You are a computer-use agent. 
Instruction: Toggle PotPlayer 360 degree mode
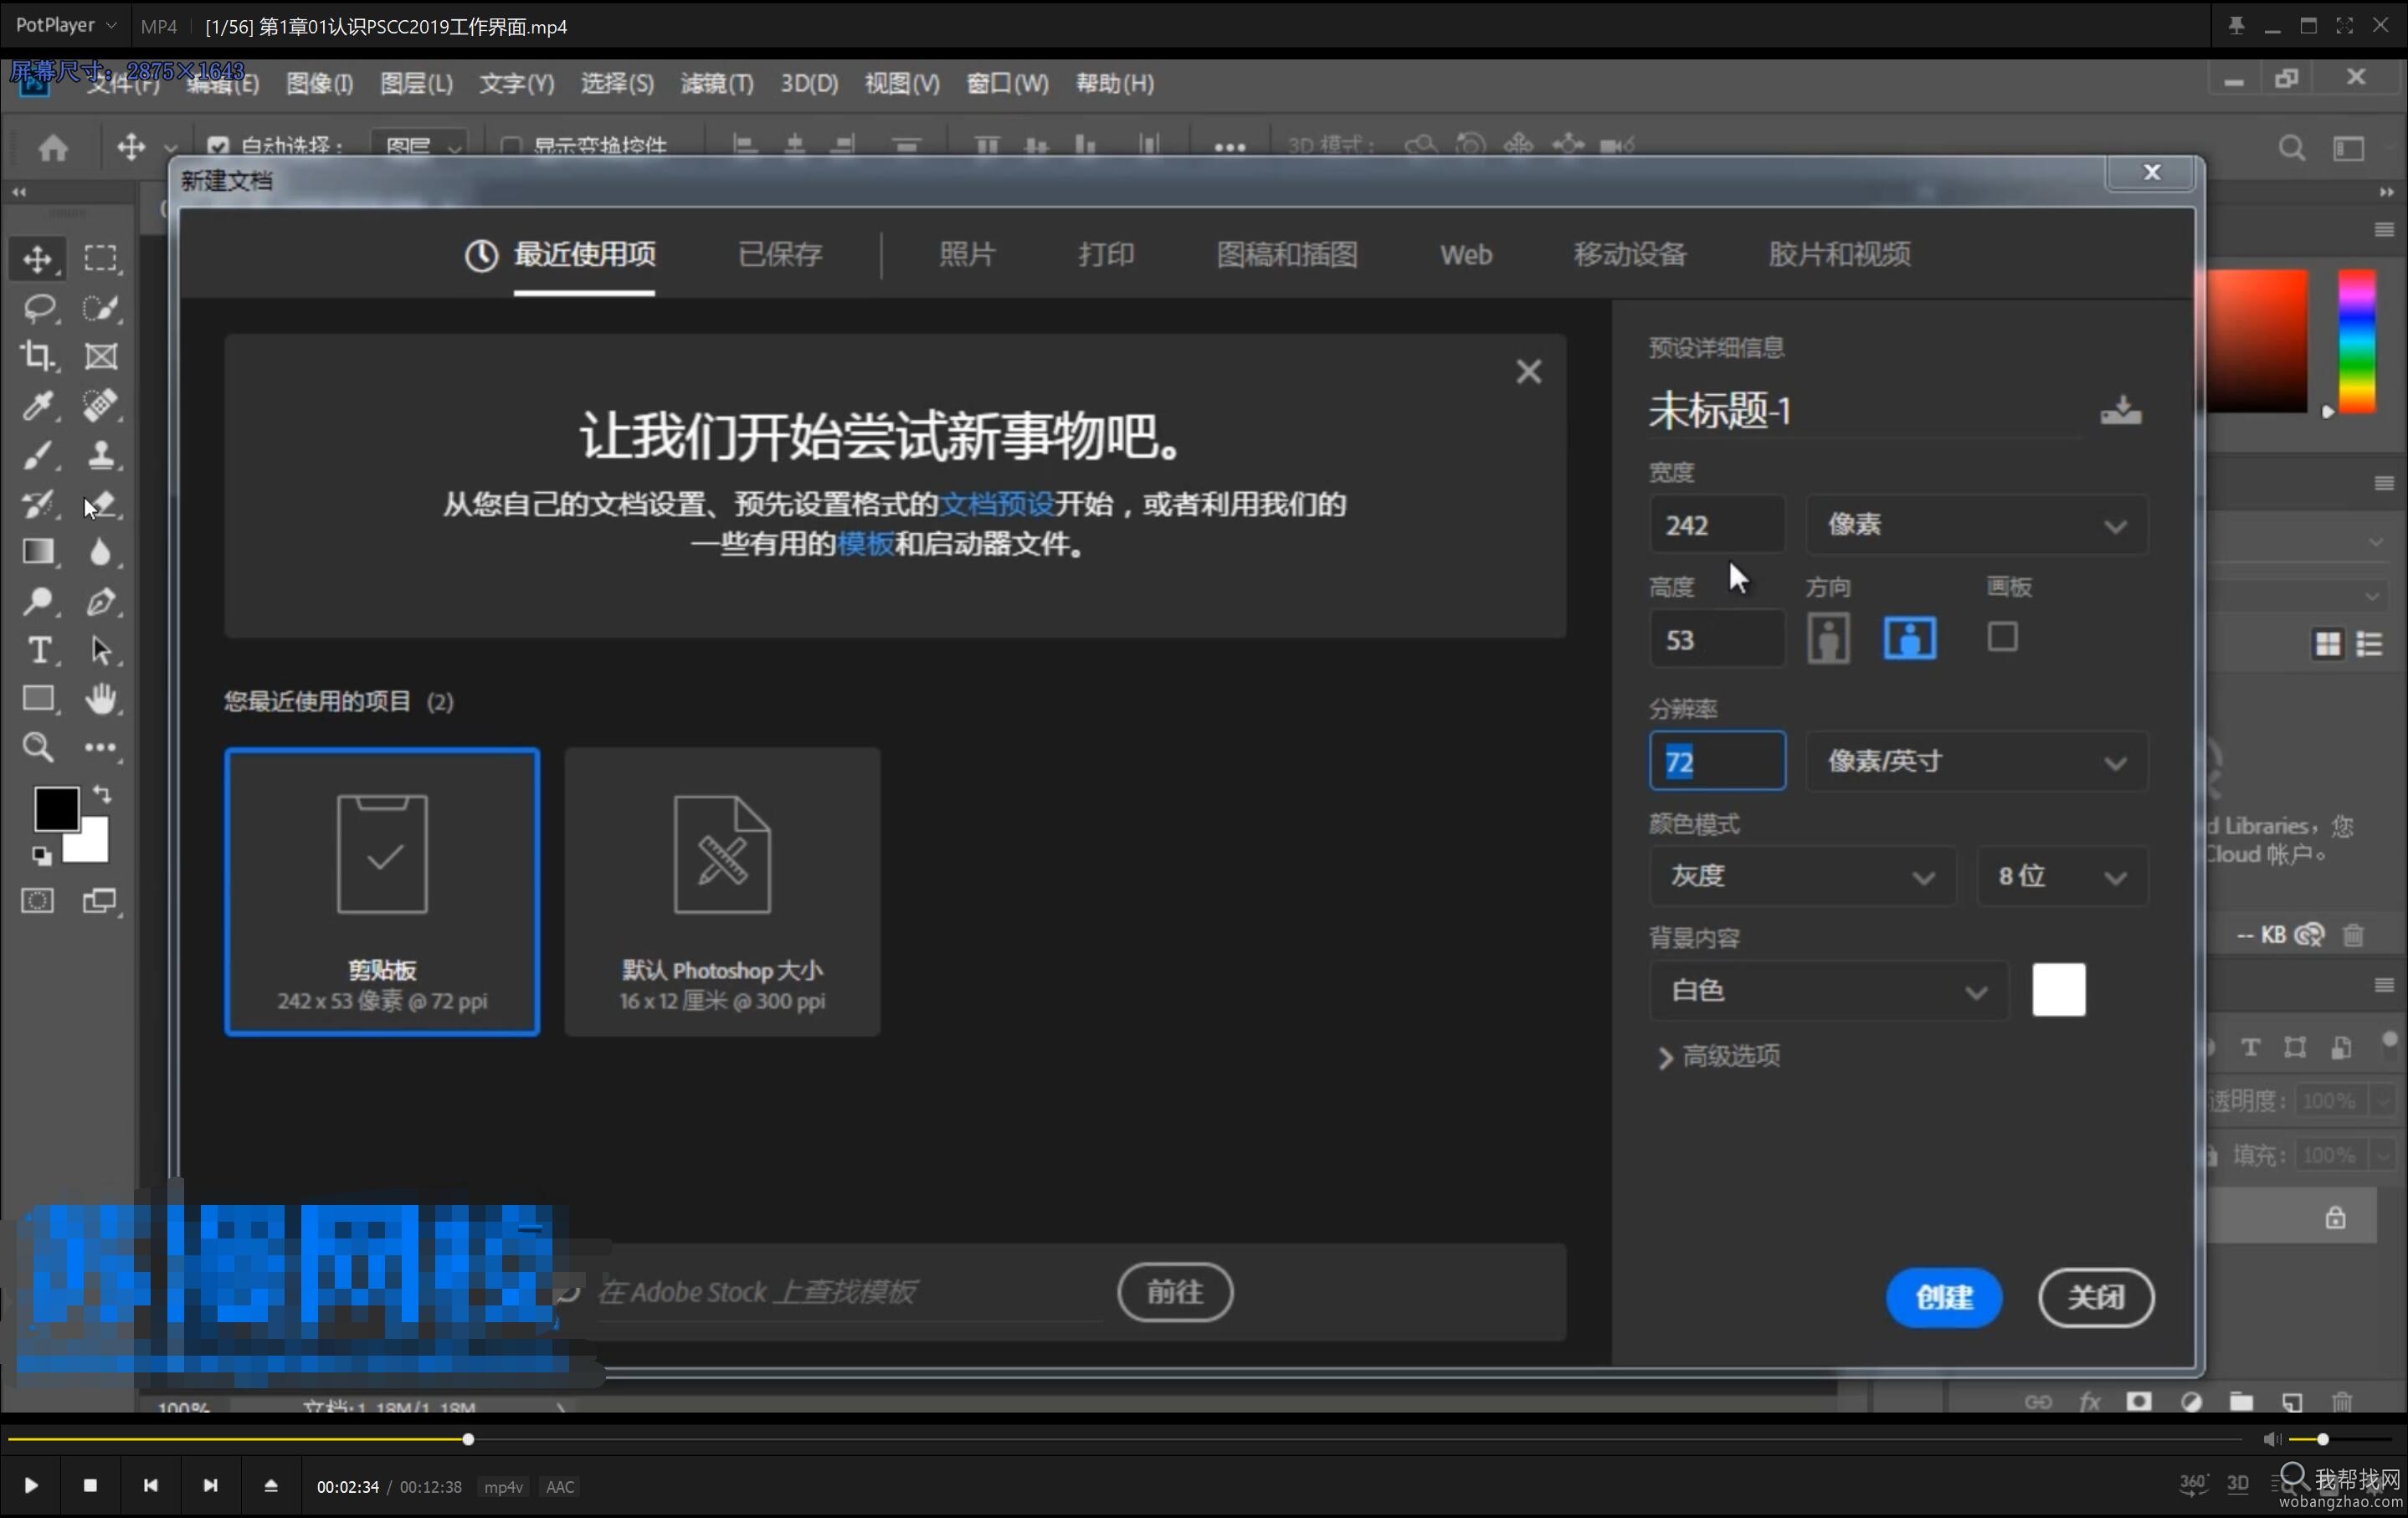[2192, 1484]
